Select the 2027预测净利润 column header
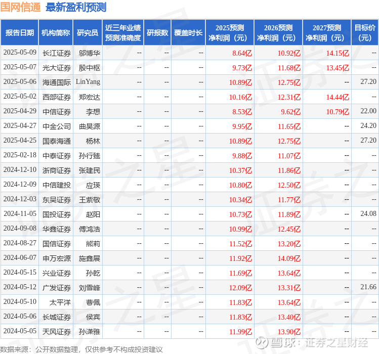Image resolution: width=379 pixels, height=354 pixels. (327, 33)
